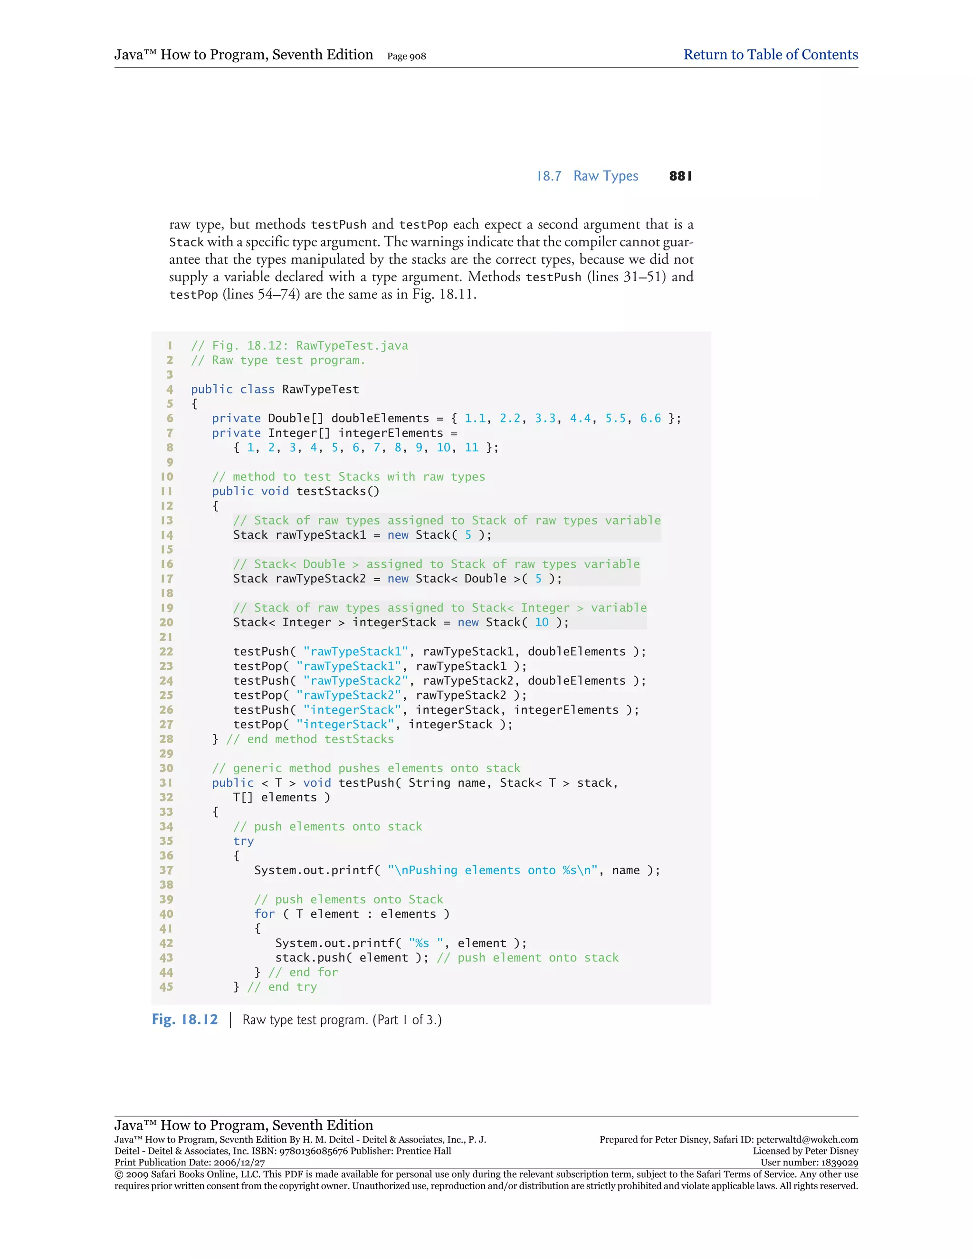Click the '// end method testStacks' comment
Viewport: 973px width, 1259px height.
pos(310,739)
